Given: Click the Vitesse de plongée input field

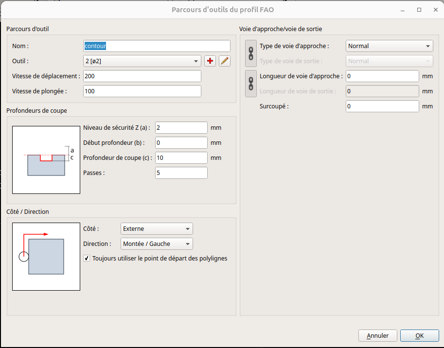Looking at the screenshot, I should coord(142,91).
